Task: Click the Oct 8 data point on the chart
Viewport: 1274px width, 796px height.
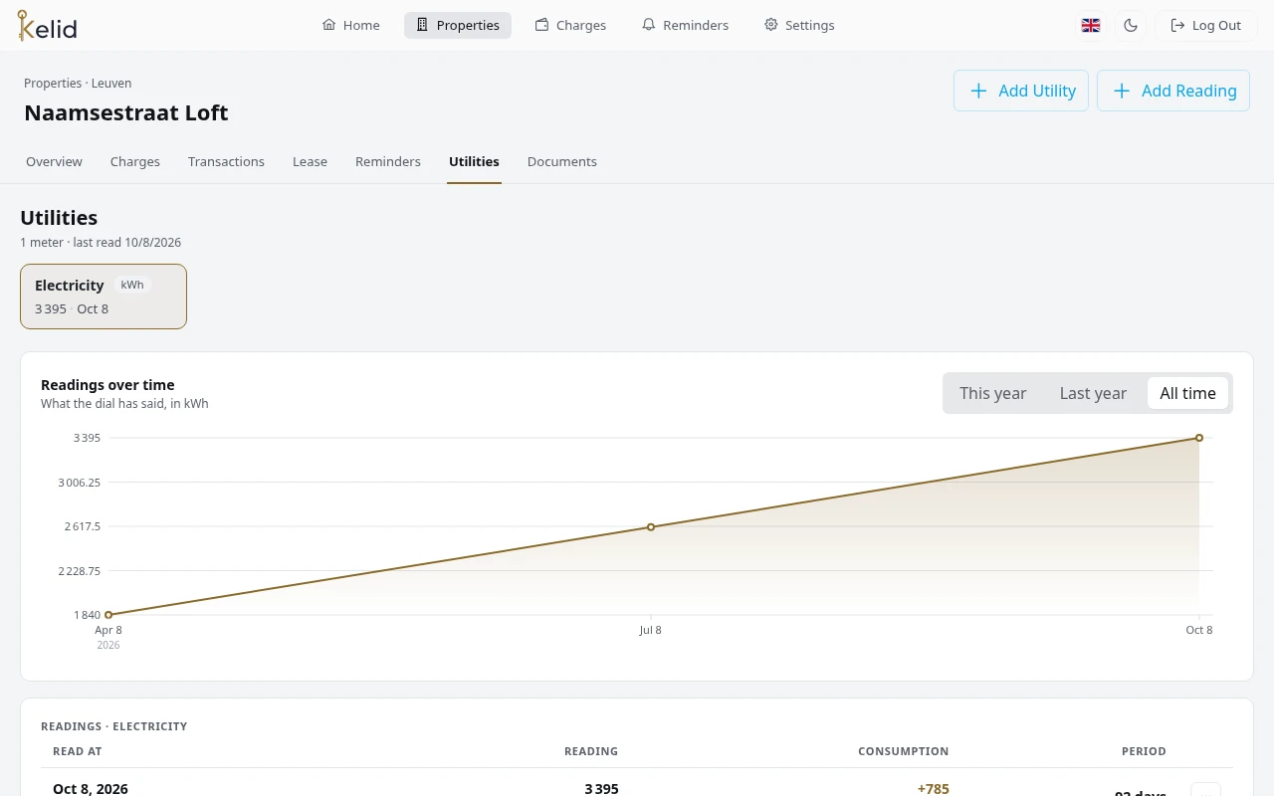Action: pos(1199,438)
